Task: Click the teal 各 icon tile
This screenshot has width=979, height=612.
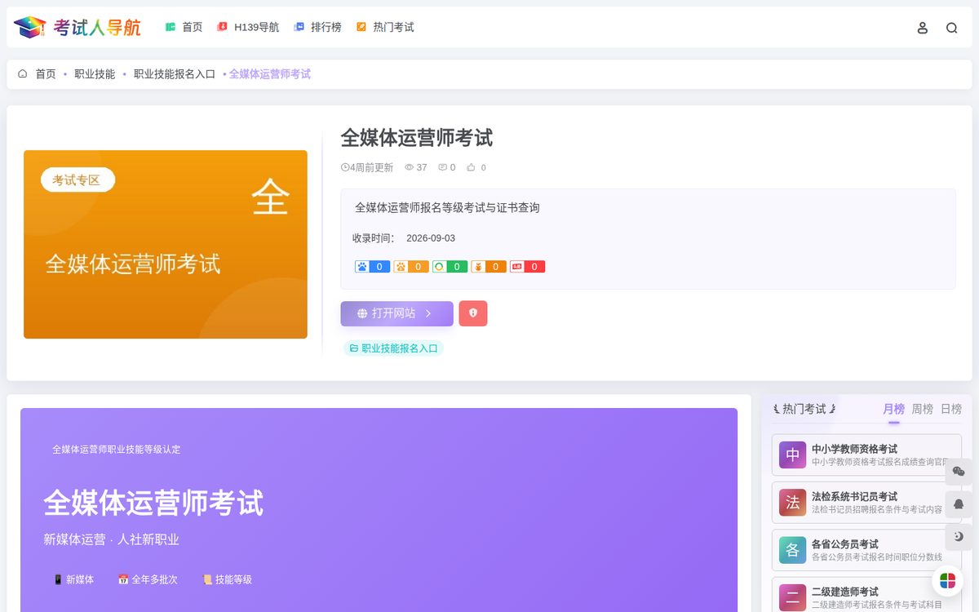Action: click(x=792, y=550)
